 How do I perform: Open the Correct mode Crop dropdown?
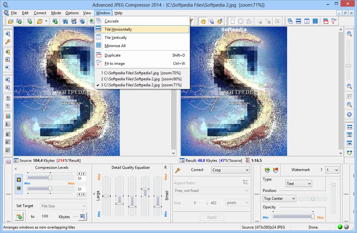click(231, 170)
